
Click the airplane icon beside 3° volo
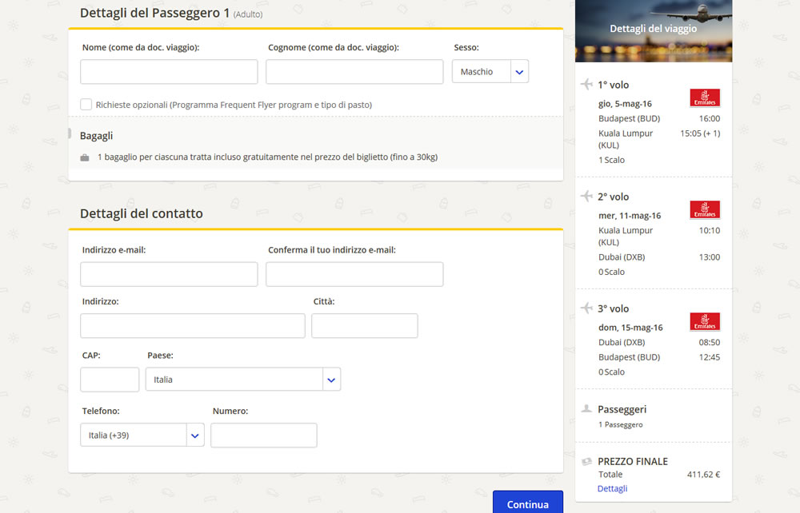pyautogui.click(x=586, y=308)
